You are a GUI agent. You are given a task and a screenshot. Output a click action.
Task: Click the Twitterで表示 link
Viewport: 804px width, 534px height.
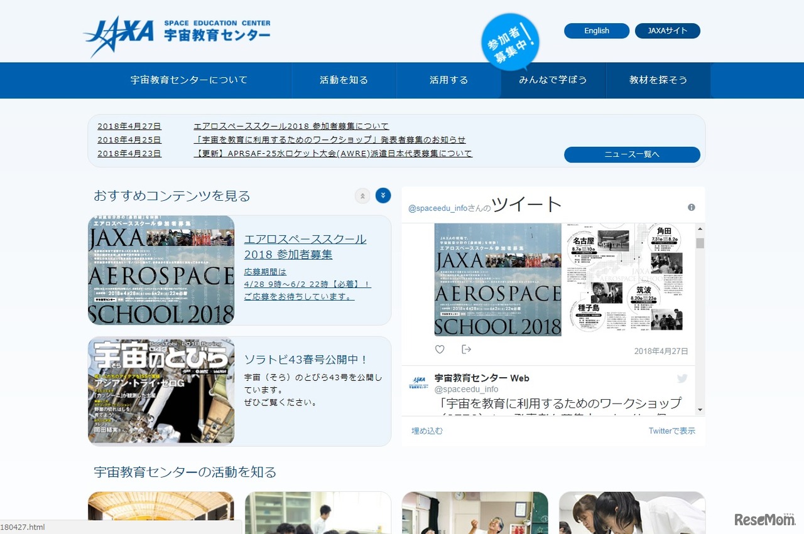(672, 431)
